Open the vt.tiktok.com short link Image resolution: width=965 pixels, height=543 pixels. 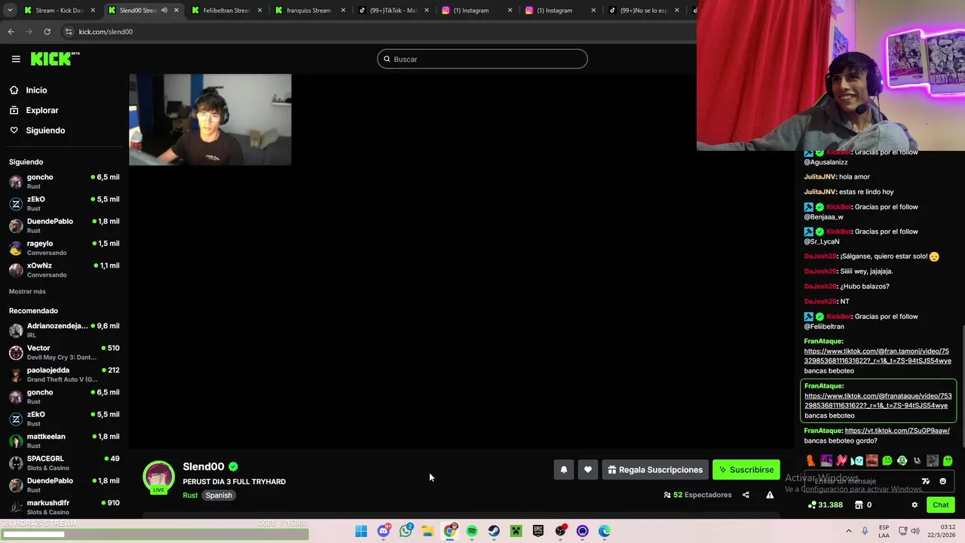tap(897, 431)
